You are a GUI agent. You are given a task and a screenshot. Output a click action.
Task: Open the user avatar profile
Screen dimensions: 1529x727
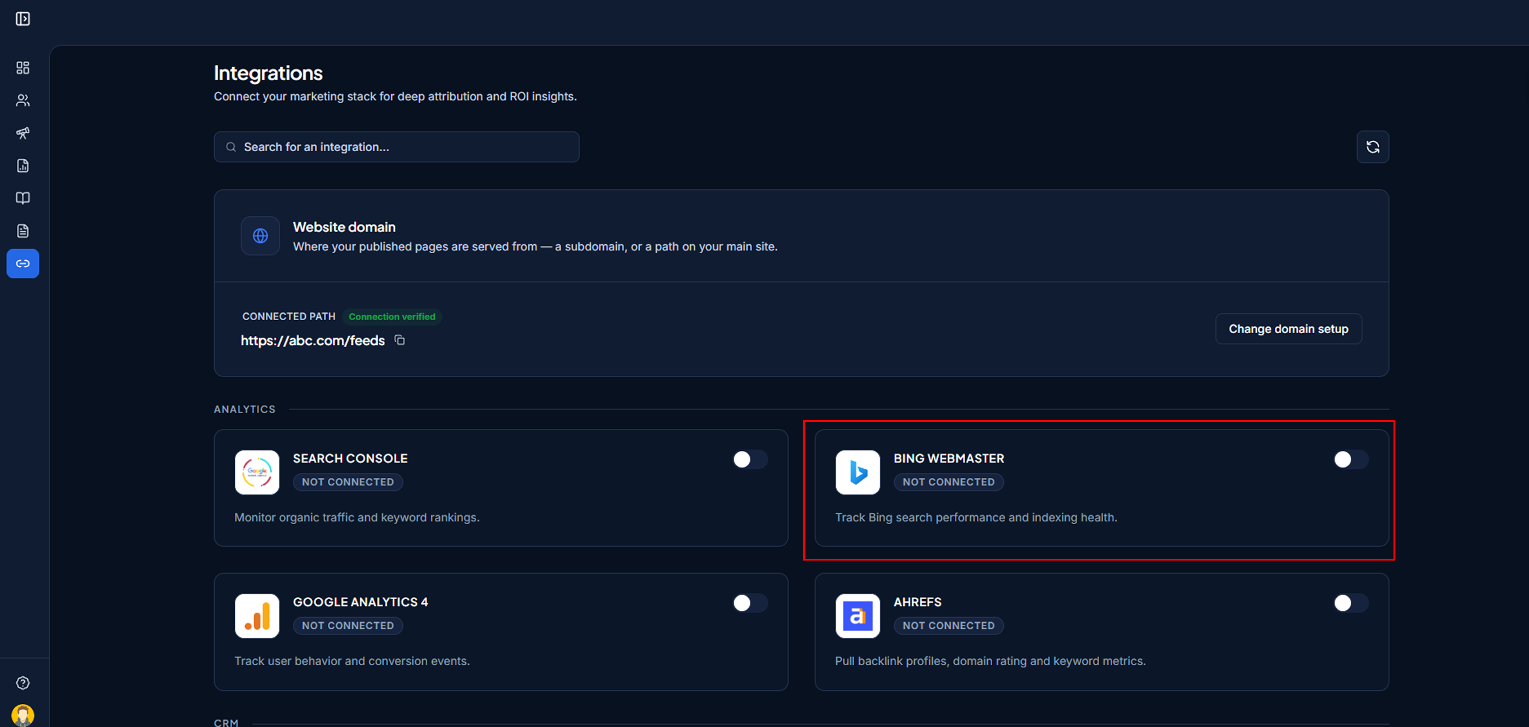tap(22, 715)
